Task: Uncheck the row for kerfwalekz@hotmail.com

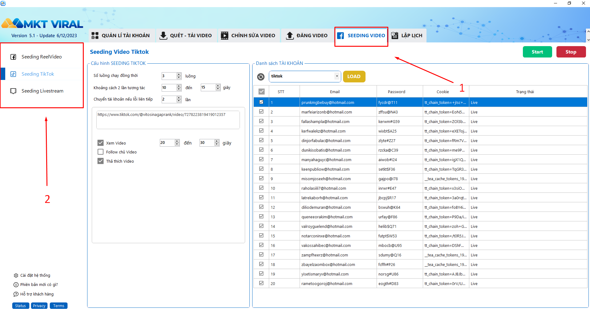Action: pyautogui.click(x=261, y=131)
